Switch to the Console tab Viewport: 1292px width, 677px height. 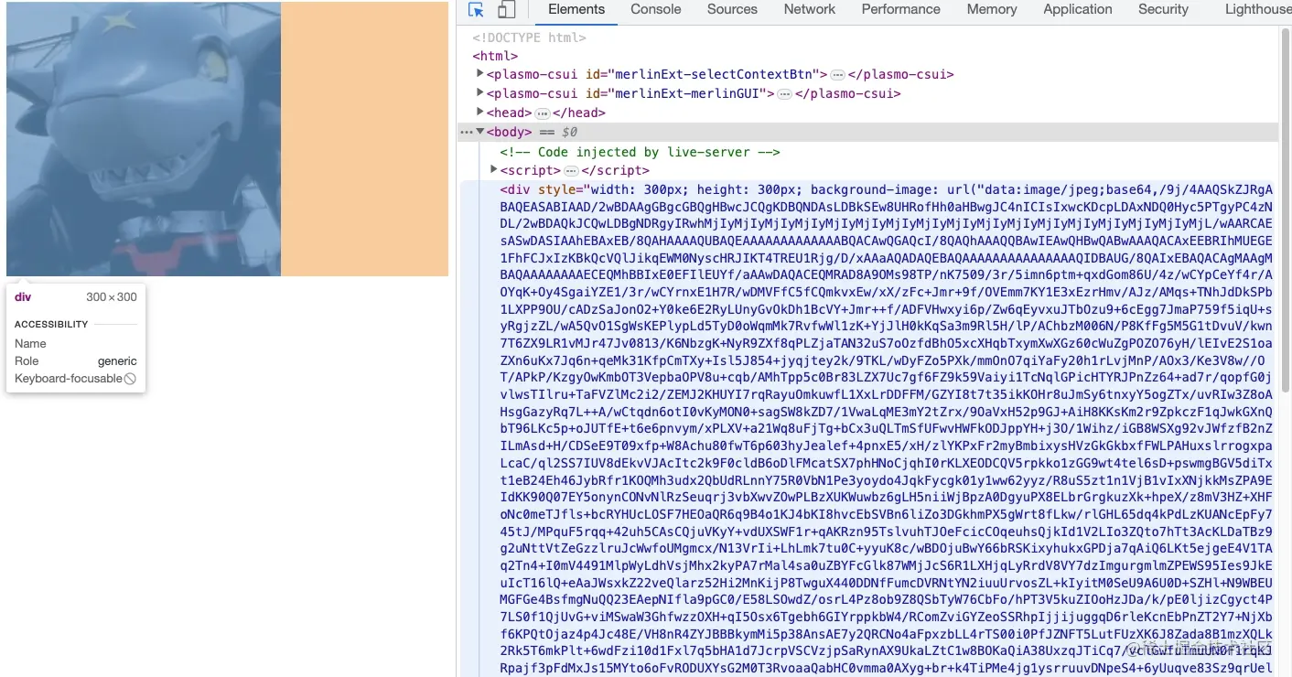click(656, 9)
